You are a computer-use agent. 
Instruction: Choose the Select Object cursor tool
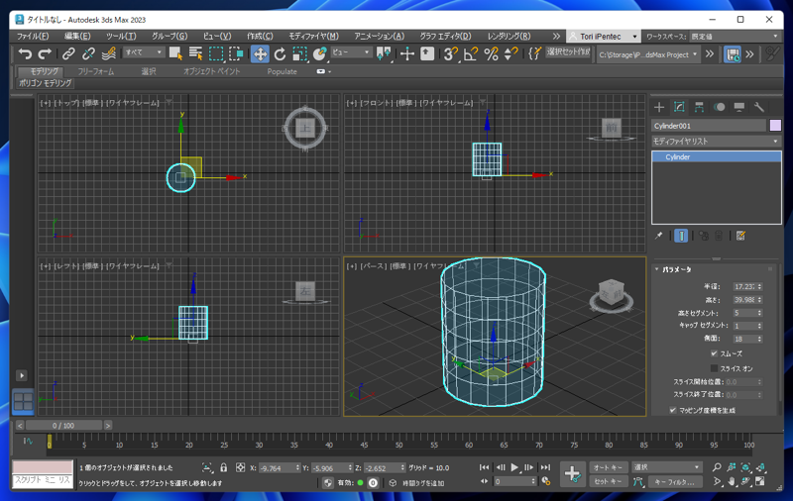tap(176, 53)
